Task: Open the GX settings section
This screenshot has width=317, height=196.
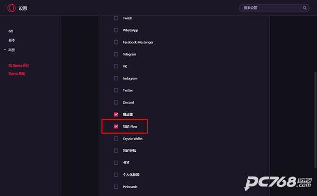Action: point(11,31)
